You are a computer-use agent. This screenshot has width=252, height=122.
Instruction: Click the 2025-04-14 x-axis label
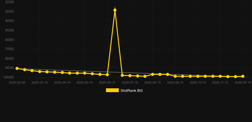point(62,83)
